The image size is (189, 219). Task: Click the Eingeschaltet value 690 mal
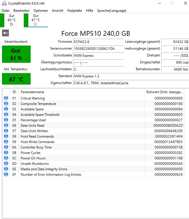(x=175, y=62)
